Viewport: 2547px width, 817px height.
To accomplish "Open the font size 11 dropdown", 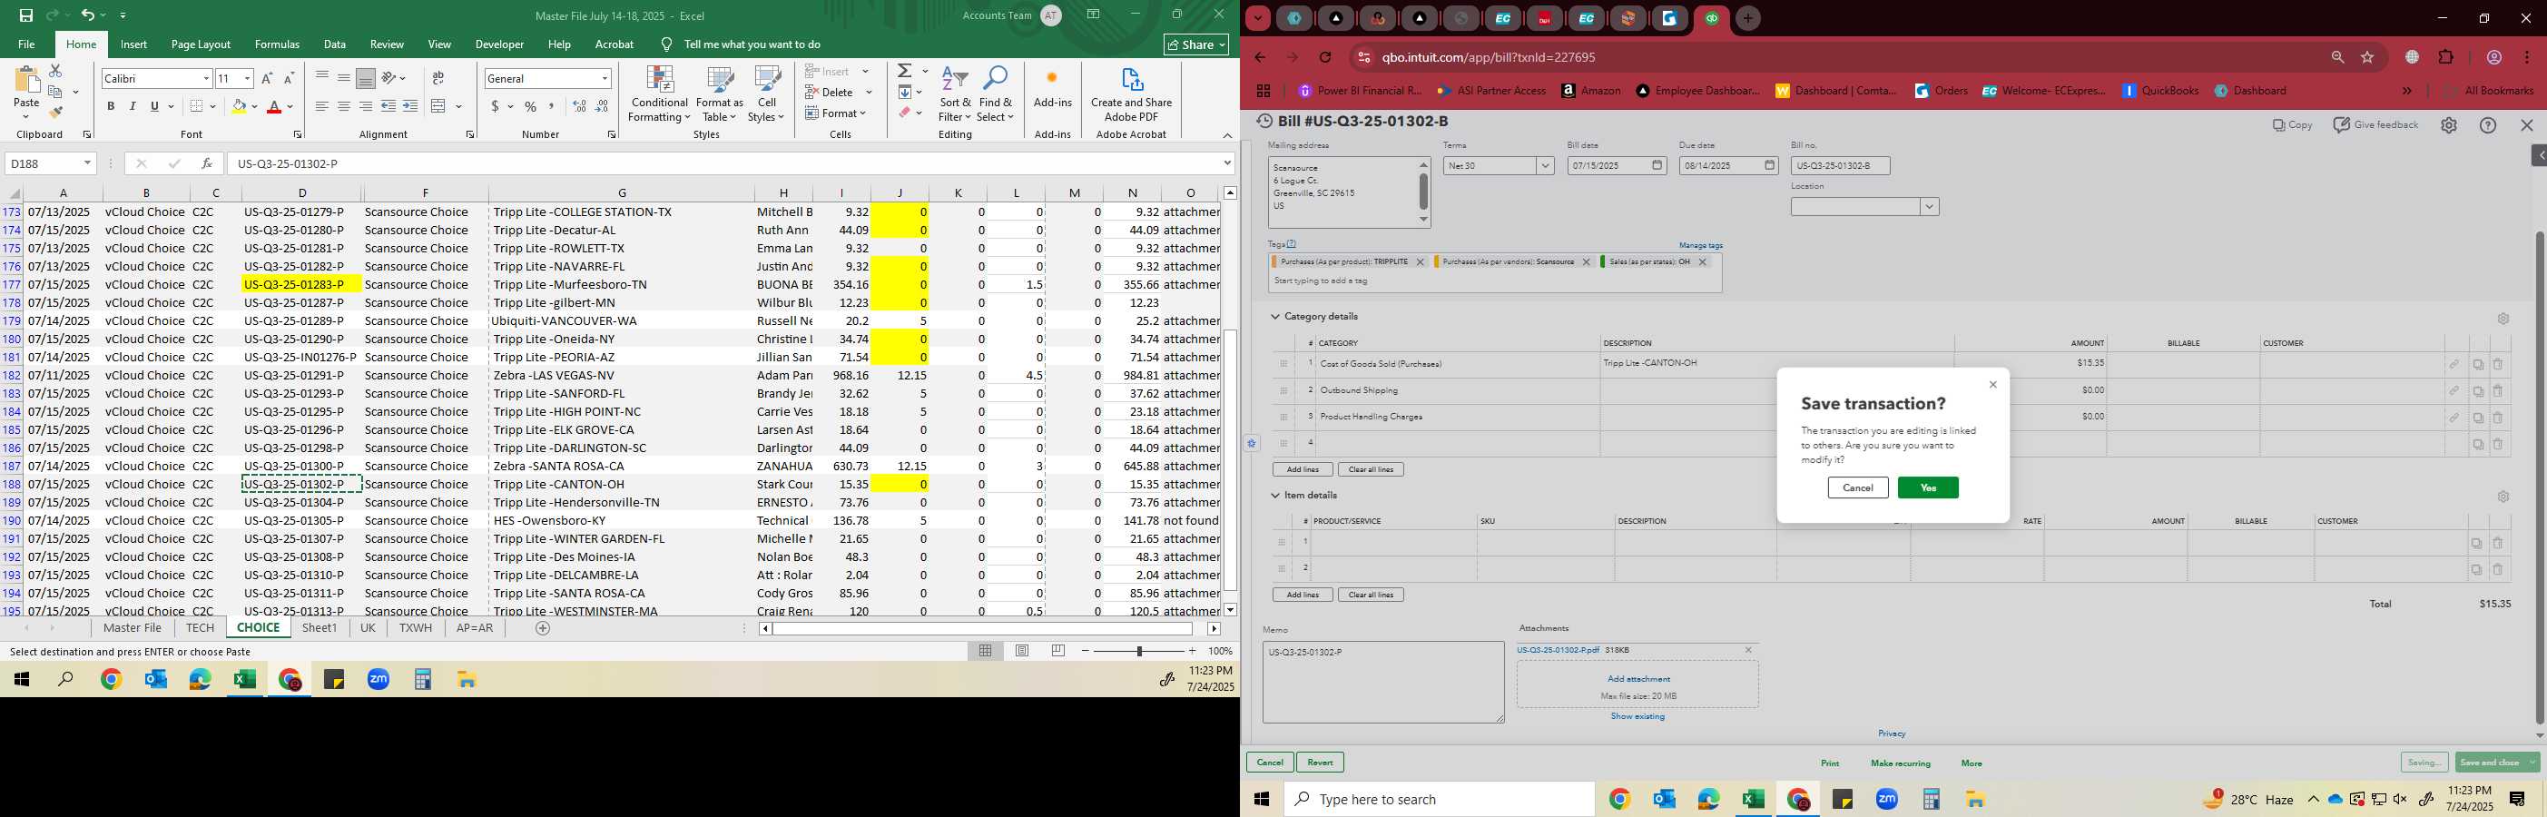I will [x=247, y=78].
